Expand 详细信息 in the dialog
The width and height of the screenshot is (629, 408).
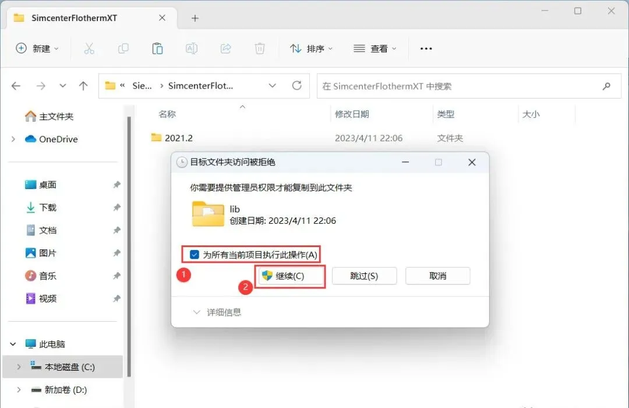217,312
